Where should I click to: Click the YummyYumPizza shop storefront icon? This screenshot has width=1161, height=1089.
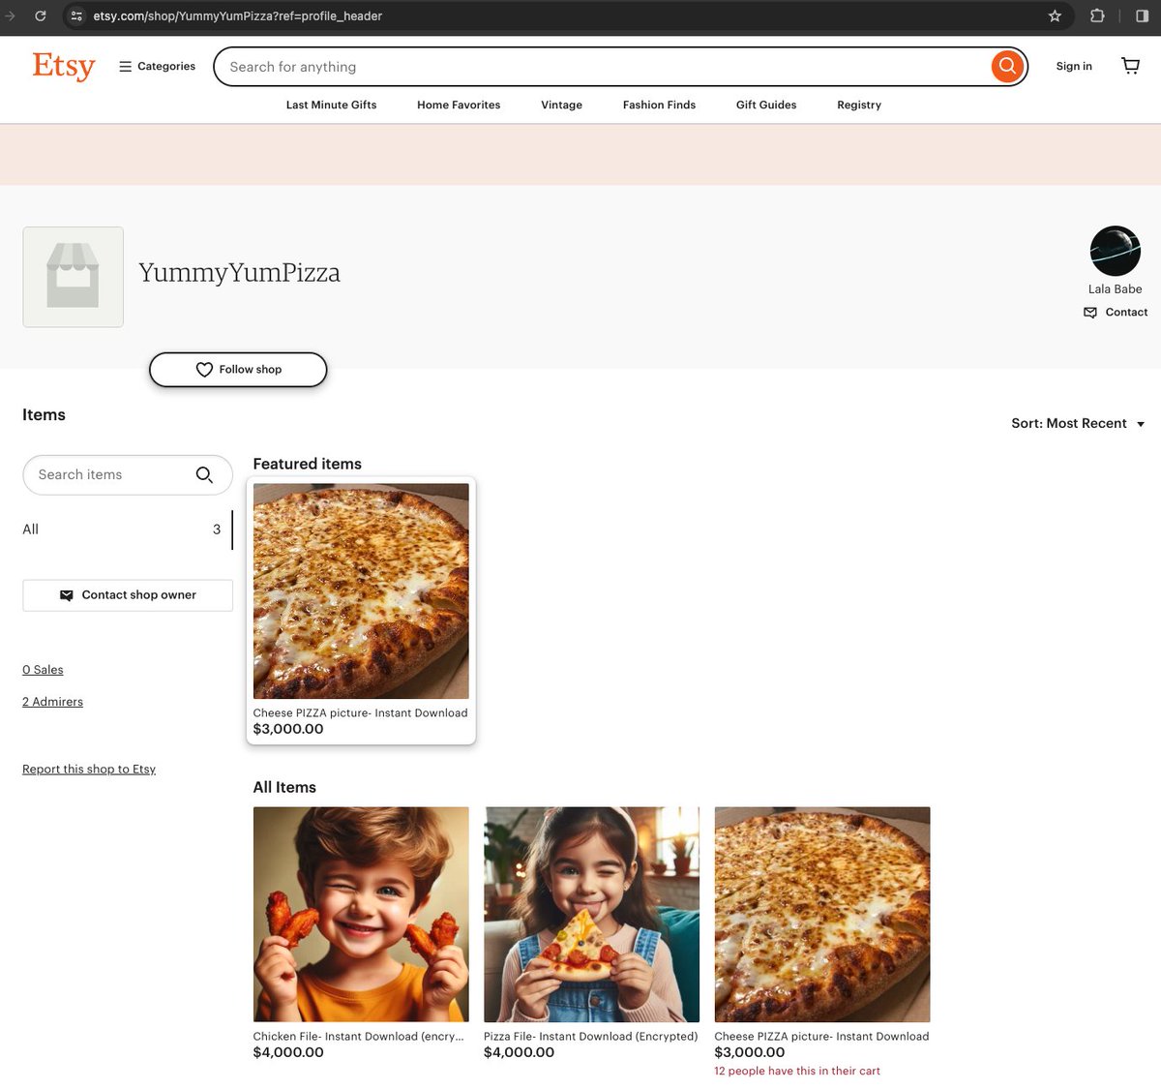pos(74,277)
